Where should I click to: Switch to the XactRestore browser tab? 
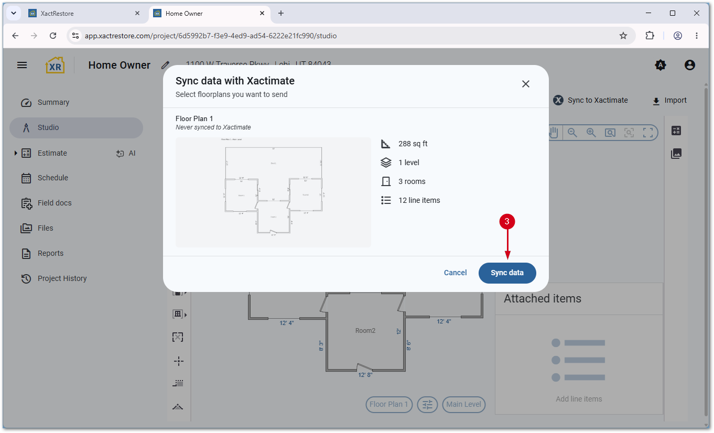pyautogui.click(x=85, y=13)
